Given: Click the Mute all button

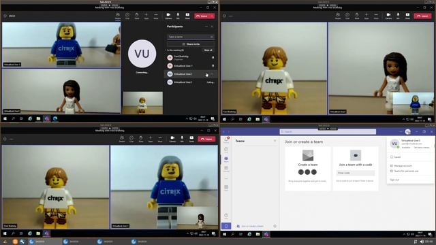Looking at the screenshot, I should point(208,50).
